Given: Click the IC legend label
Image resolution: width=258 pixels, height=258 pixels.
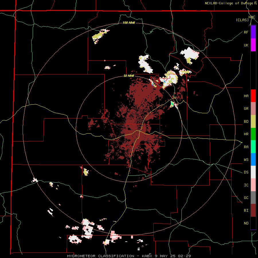Looking at the screenshot, I should click(x=246, y=185).
